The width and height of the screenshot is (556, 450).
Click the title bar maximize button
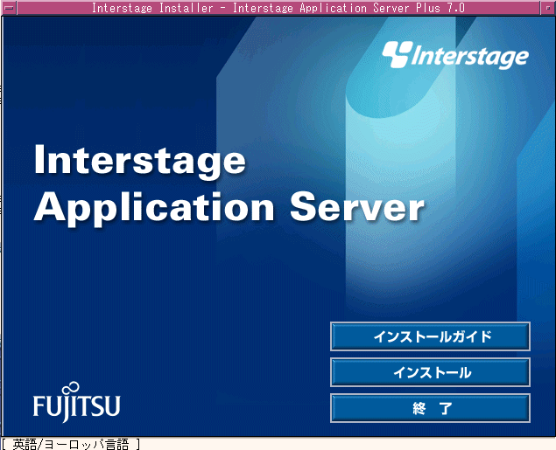click(548, 8)
